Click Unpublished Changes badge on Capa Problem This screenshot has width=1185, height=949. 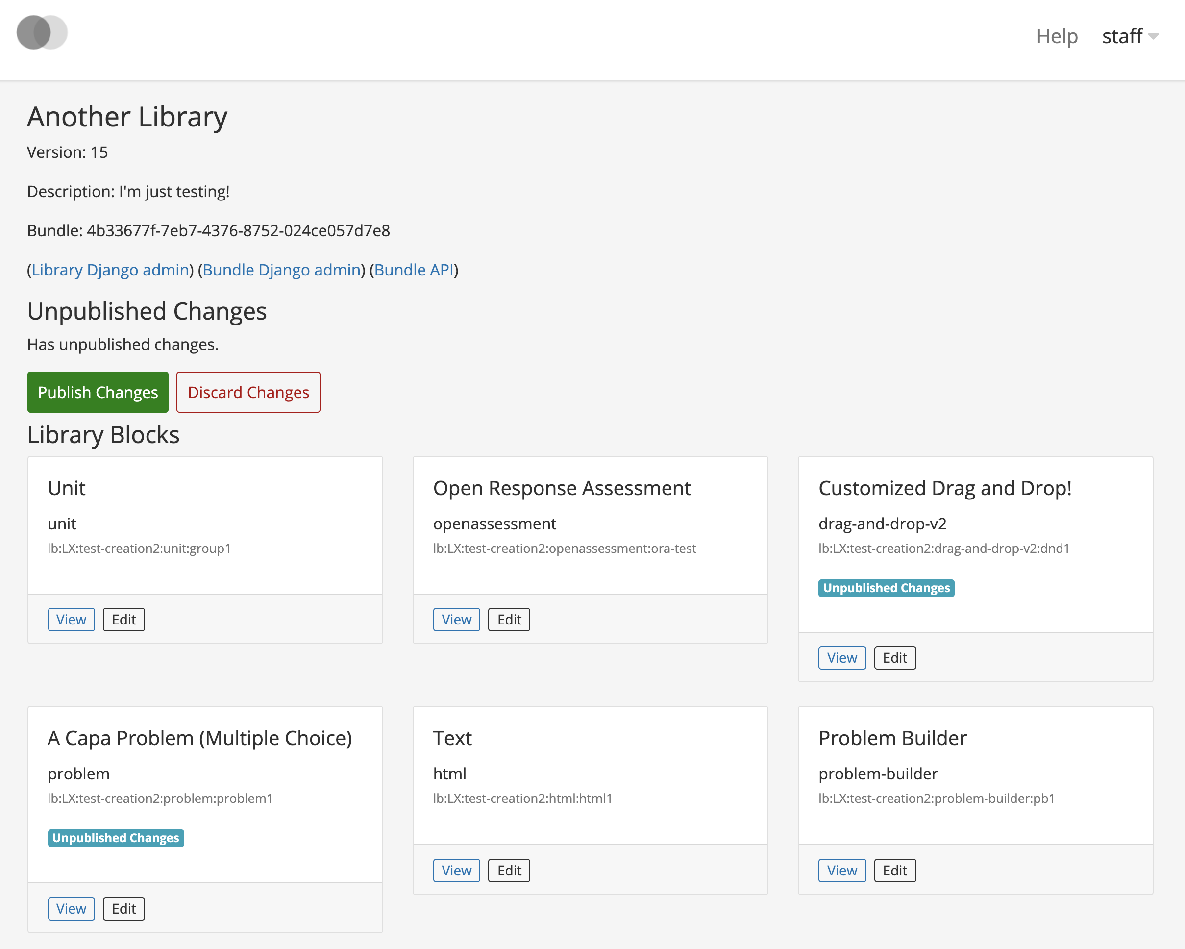[x=116, y=838]
